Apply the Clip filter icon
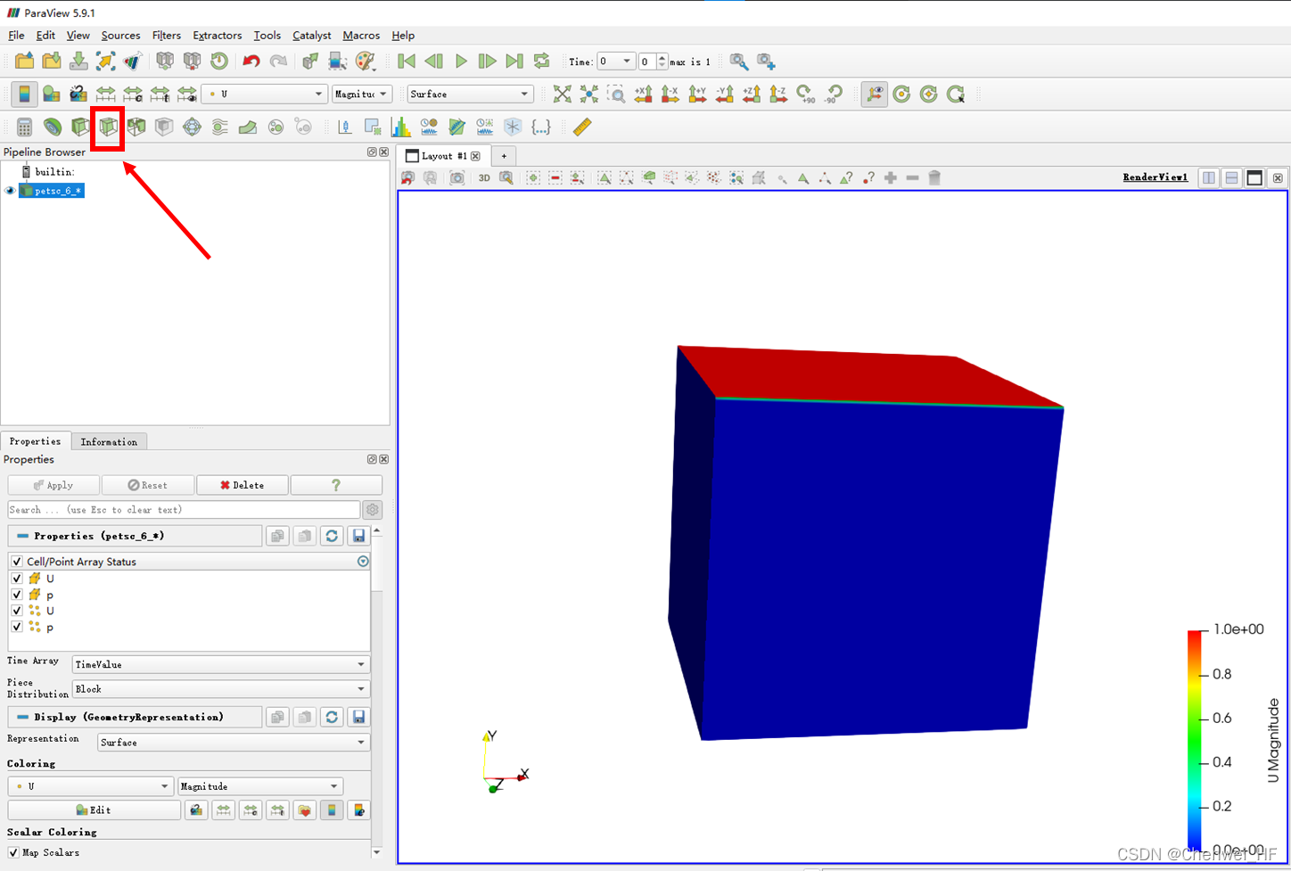Viewport: 1291px width, 871px height. (80, 127)
